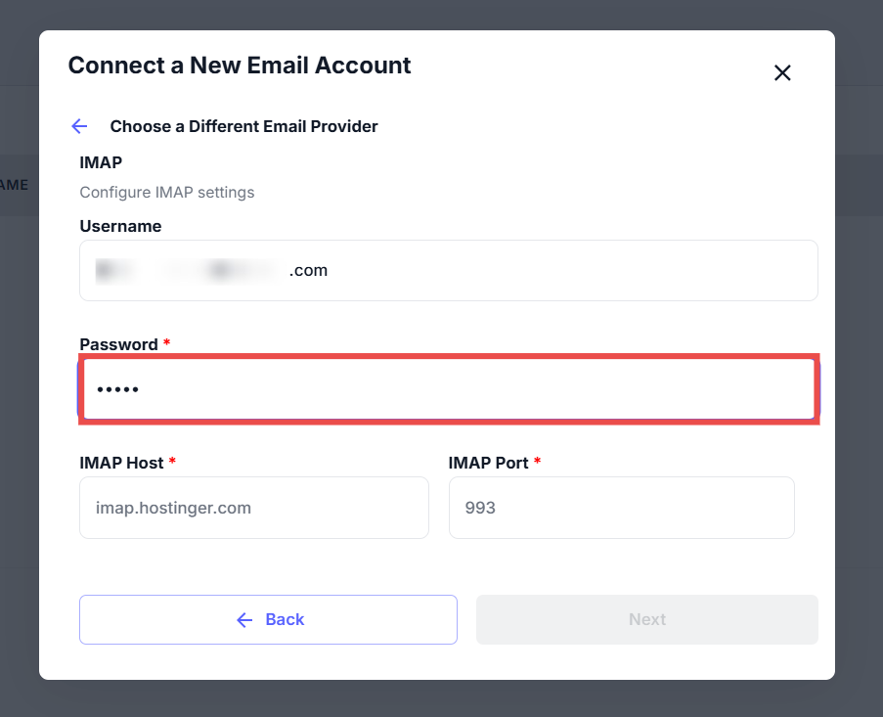883x717 pixels.
Task: Click the IMAP Host label
Action: pos(121,463)
